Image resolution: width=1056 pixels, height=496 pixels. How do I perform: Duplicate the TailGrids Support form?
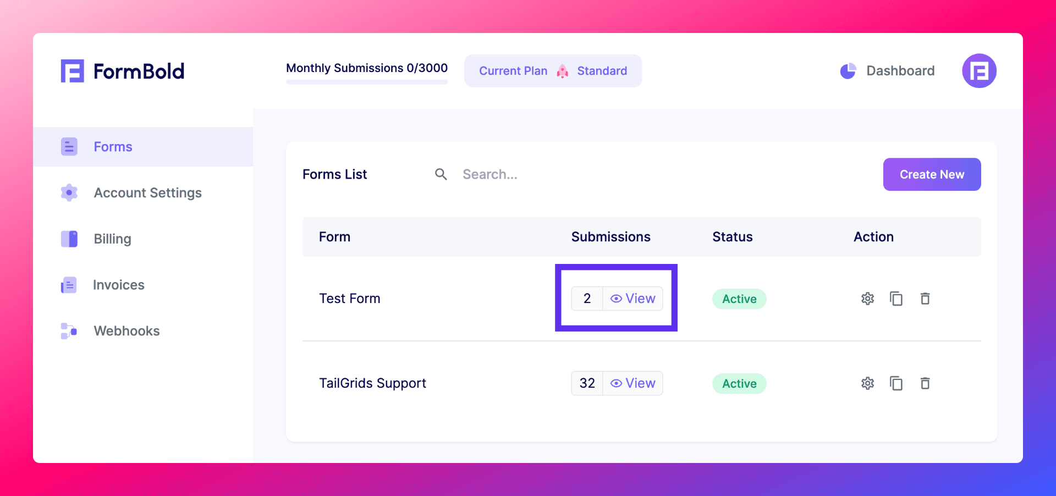coord(897,383)
